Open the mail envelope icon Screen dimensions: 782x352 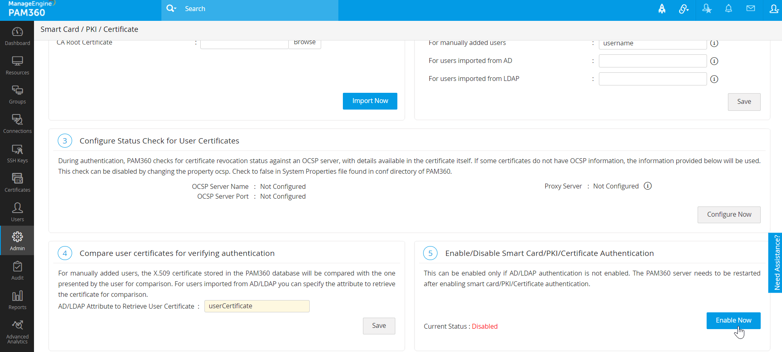(750, 9)
